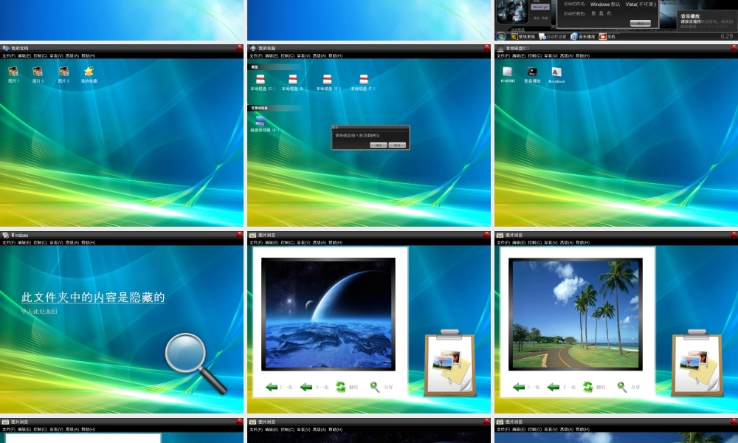
Task: Click 取消 to dismiss the disk prompt
Action: [398, 144]
